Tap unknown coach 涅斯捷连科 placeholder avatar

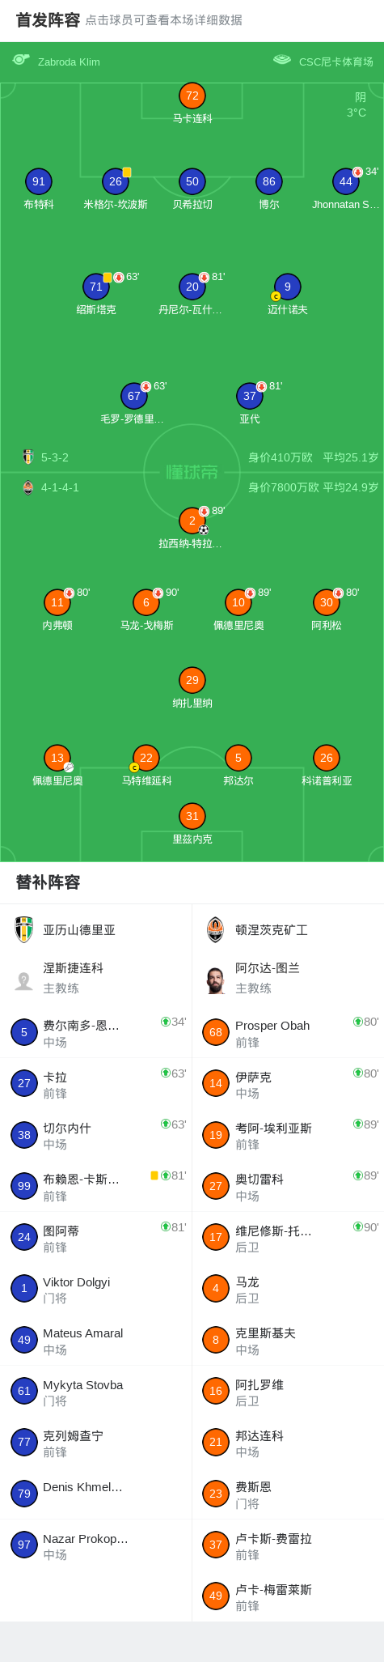coord(24,980)
